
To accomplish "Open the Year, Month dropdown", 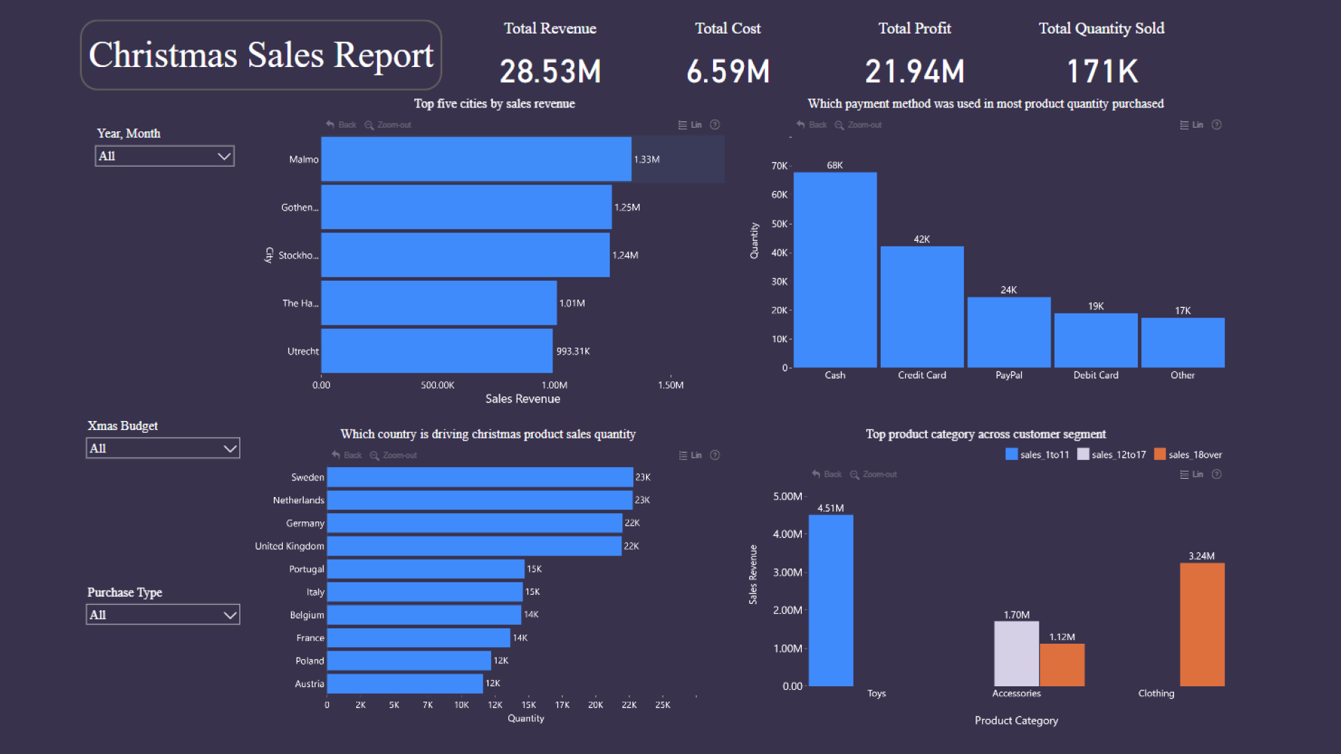I will (165, 156).
